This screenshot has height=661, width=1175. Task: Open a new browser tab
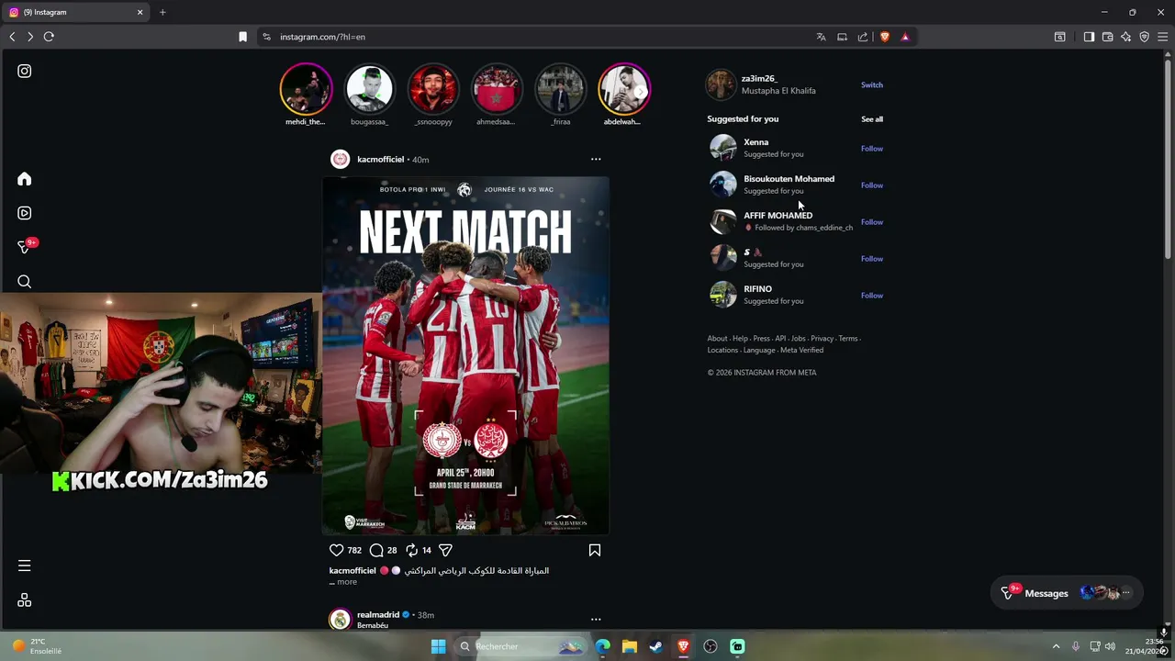coord(162,12)
